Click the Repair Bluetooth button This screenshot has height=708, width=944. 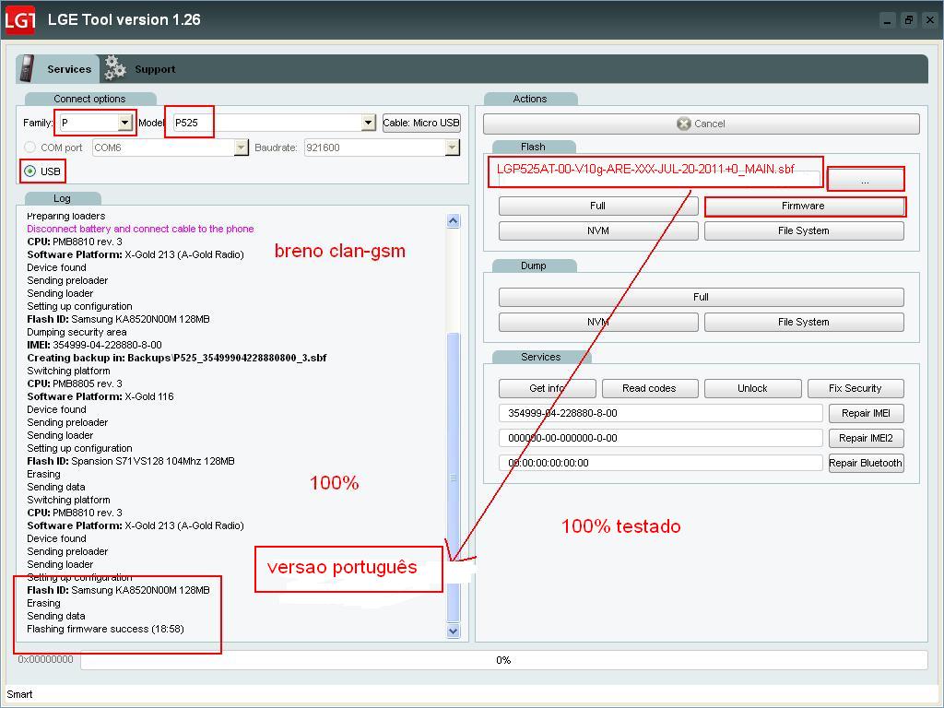point(866,463)
